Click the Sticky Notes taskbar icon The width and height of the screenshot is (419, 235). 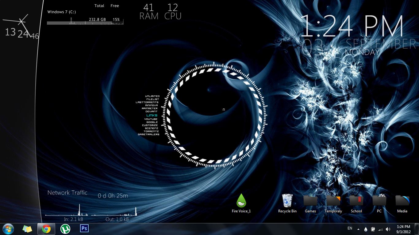click(x=27, y=229)
